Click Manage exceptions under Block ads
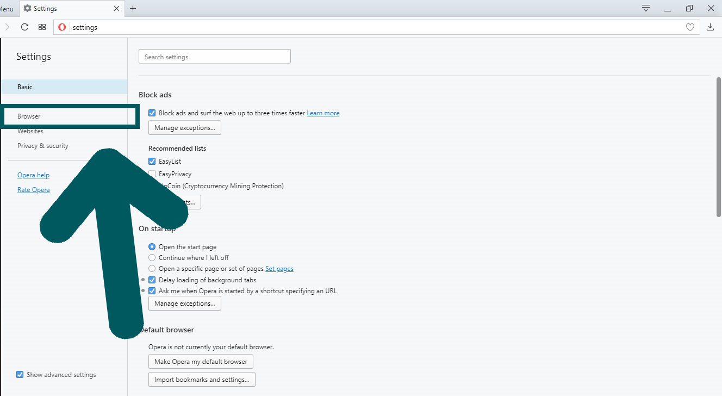This screenshot has width=722, height=396. (185, 128)
